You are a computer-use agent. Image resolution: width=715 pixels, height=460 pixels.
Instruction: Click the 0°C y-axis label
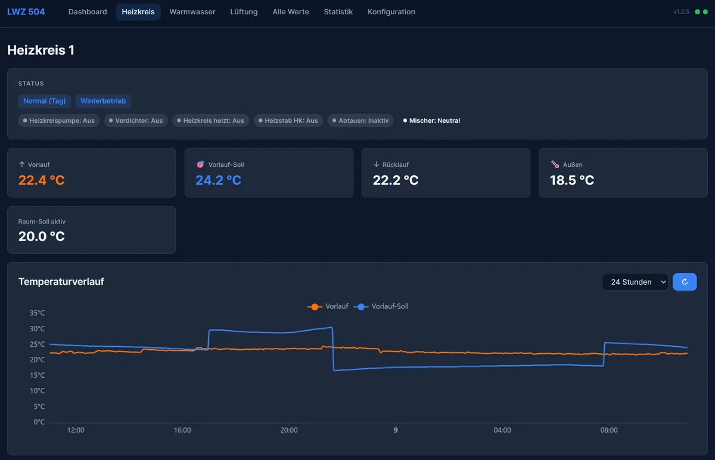pos(39,422)
